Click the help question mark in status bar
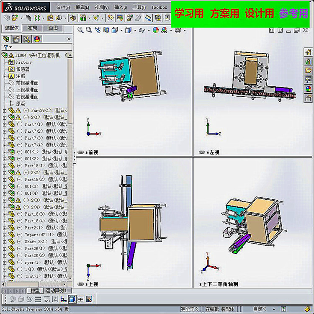The height and width of the screenshot is (314, 314). click(x=283, y=309)
